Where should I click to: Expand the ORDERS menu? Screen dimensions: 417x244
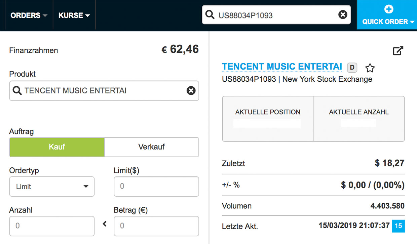[29, 15]
